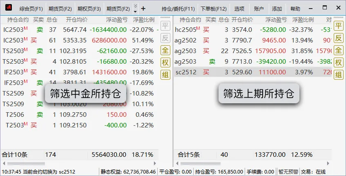346x176 pixels.
Task: Select ag2503 买 position with 22 lots
Action: point(253,51)
